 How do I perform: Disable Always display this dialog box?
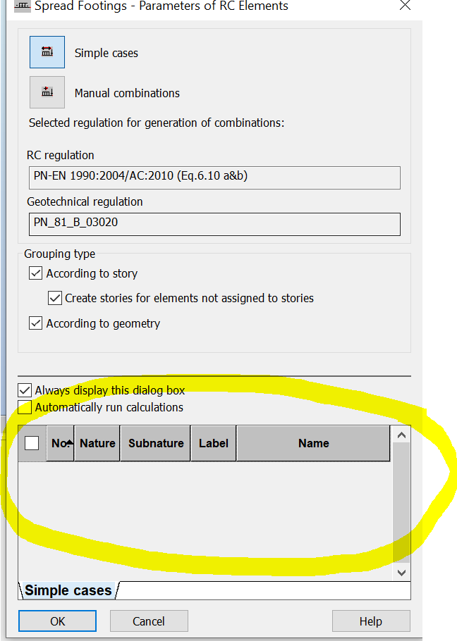point(25,390)
